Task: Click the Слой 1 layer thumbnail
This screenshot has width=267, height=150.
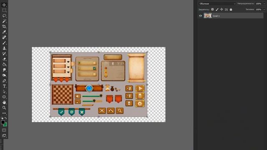Action: pos(208,16)
